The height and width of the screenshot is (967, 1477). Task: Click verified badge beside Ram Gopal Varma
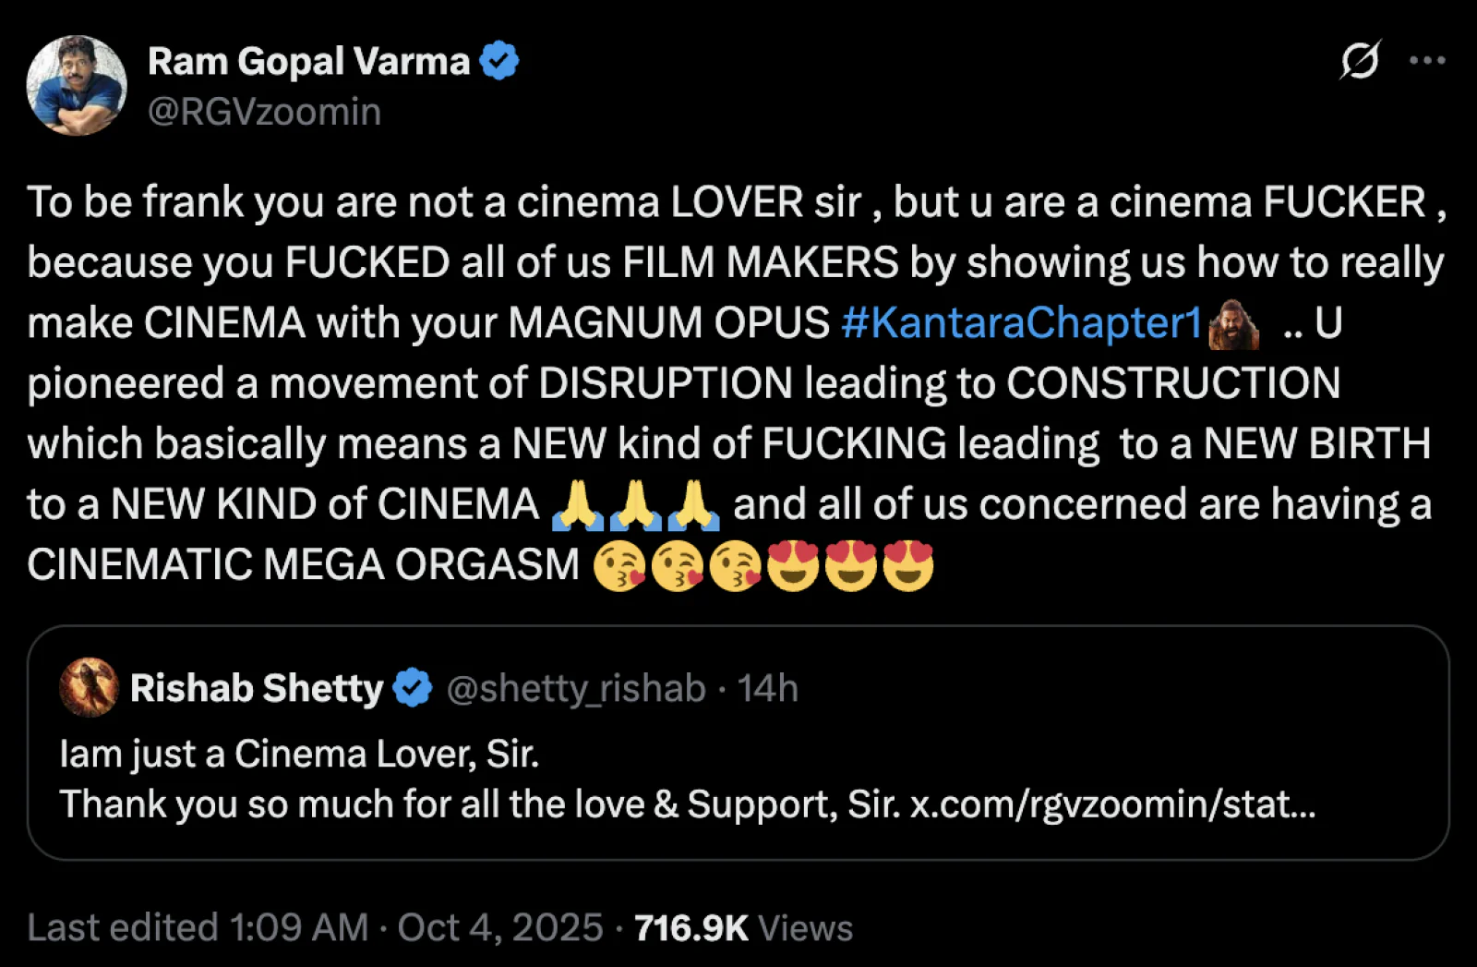point(499,61)
